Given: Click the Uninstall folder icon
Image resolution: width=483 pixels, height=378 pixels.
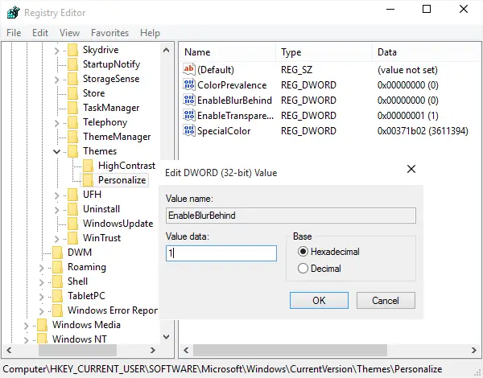Looking at the screenshot, I should point(72,209).
